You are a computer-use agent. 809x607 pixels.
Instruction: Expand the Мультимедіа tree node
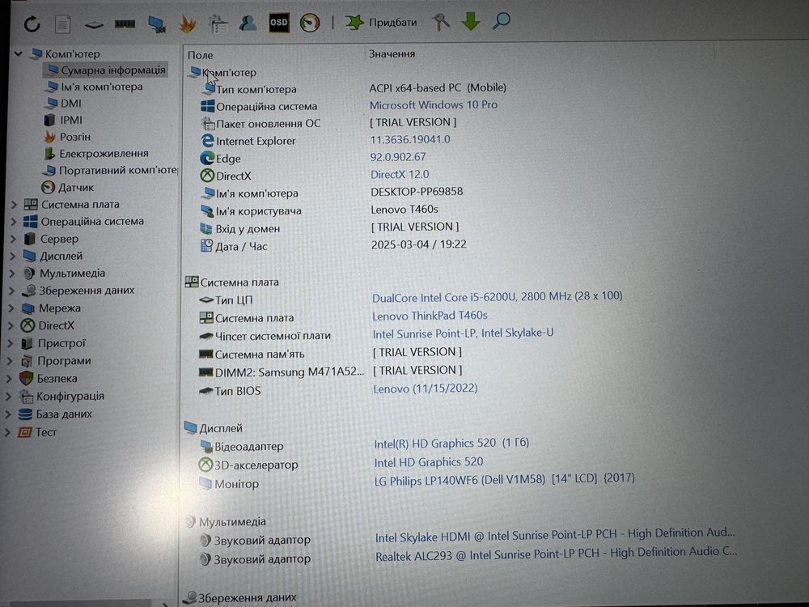[x=12, y=274]
